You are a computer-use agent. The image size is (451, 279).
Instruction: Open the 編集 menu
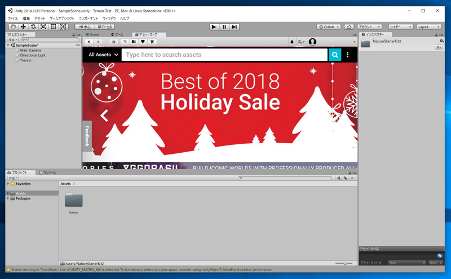click(26, 19)
